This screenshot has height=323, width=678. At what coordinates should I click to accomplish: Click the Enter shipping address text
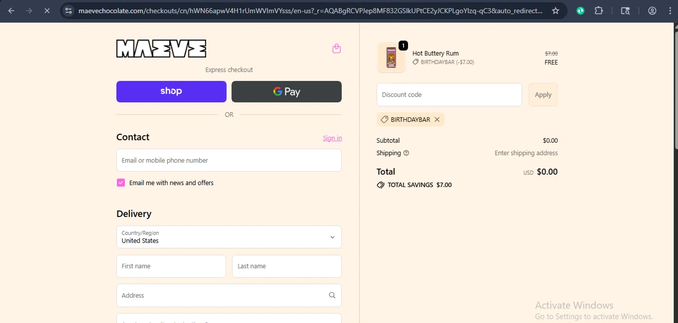526,153
